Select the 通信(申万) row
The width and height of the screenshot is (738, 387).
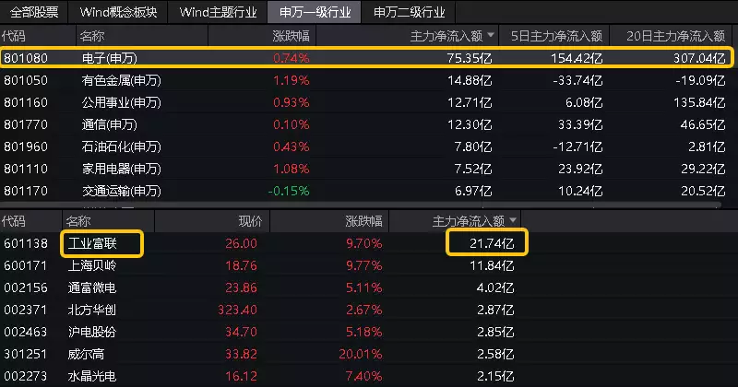click(365, 124)
